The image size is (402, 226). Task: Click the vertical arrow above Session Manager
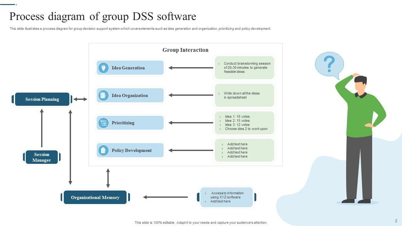[42, 128]
